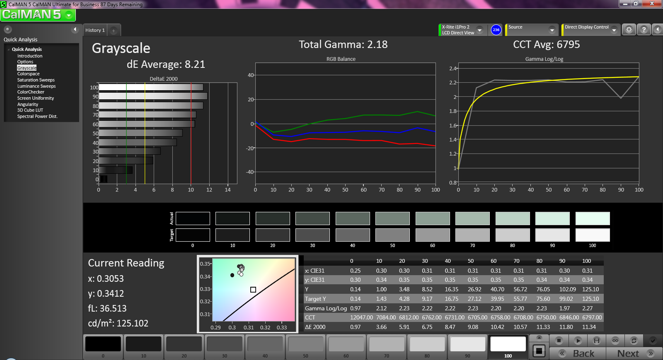Click the bracketed single-read icon

point(597,341)
